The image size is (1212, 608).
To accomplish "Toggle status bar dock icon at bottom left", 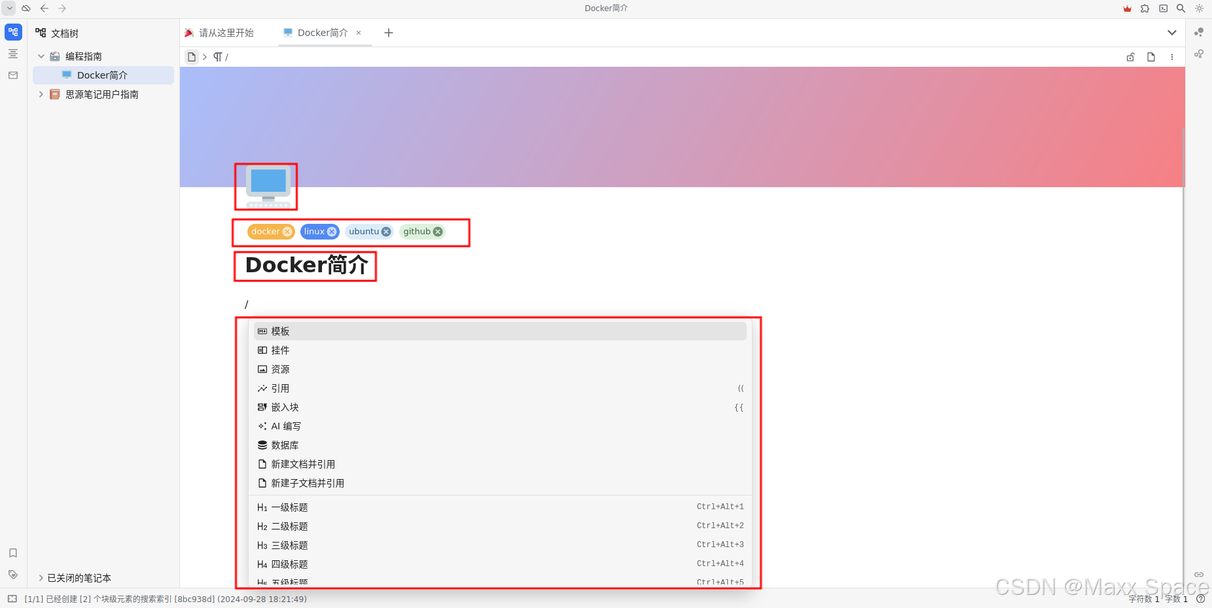I will point(12,599).
